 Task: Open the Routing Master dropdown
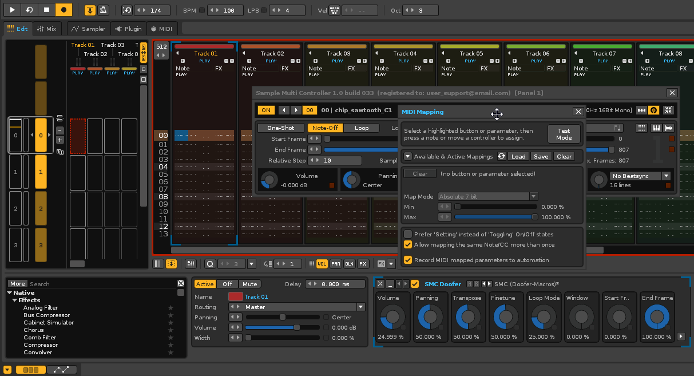tap(360, 307)
